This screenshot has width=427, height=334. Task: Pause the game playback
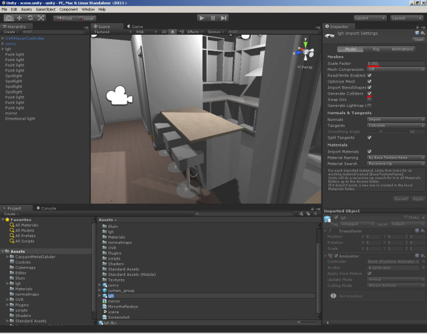tap(213, 18)
